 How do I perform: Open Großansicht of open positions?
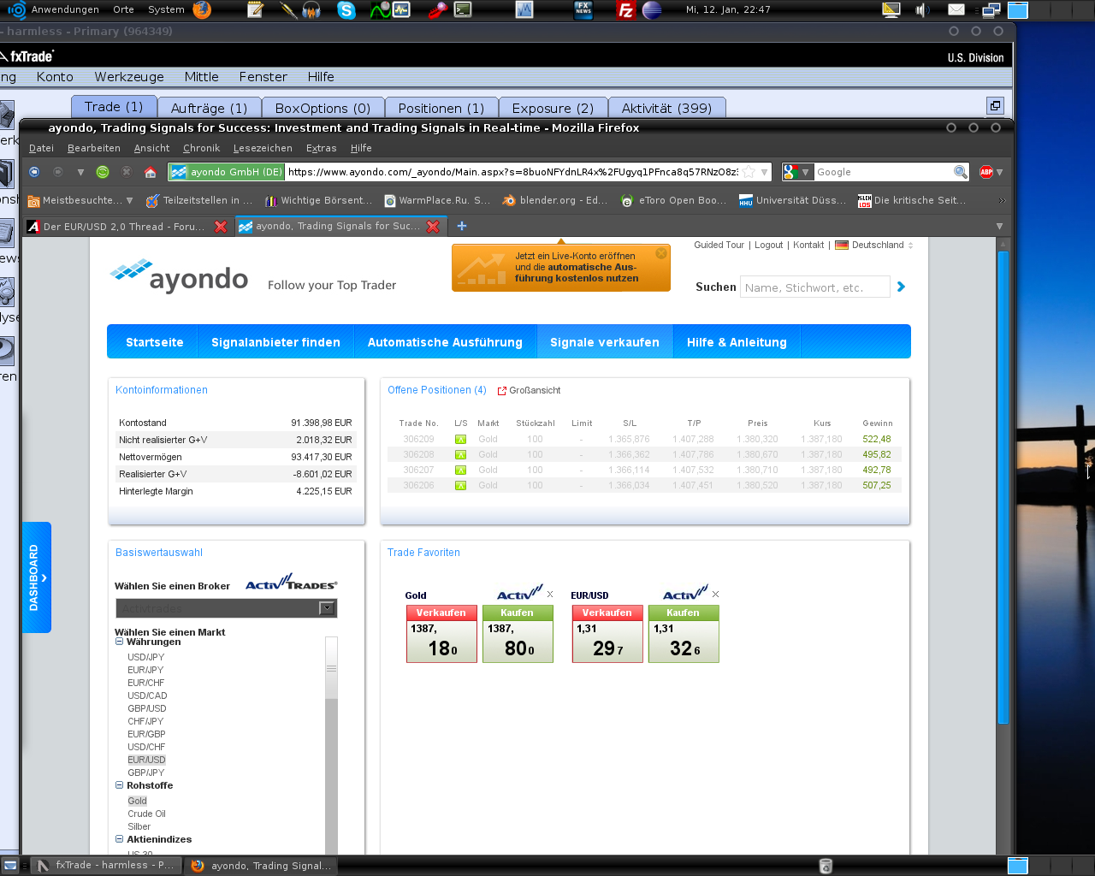click(x=530, y=390)
